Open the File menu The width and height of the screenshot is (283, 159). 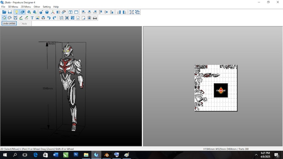point(3,7)
